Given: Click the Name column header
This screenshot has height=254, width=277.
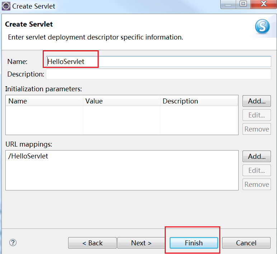Looking at the screenshot, I should click(x=44, y=101).
